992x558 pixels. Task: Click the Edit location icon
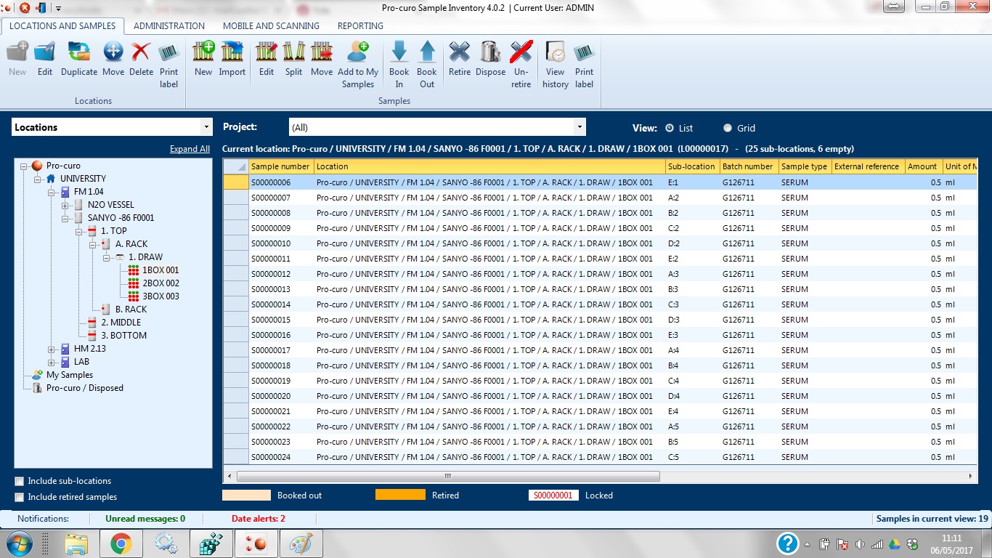(x=45, y=52)
